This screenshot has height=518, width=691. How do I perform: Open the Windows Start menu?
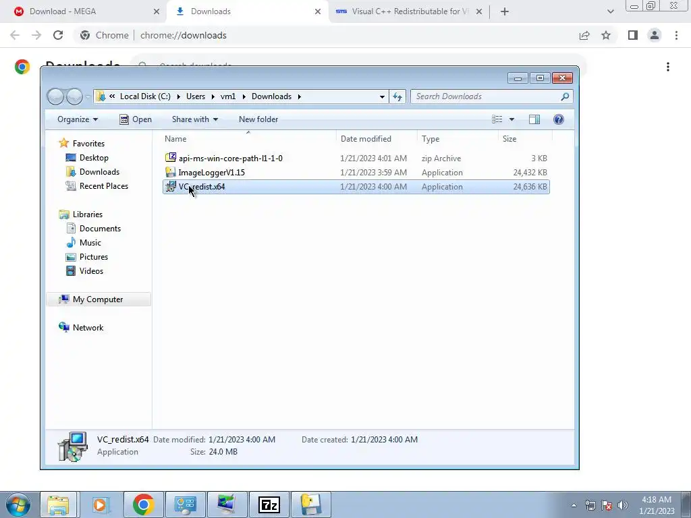18,505
